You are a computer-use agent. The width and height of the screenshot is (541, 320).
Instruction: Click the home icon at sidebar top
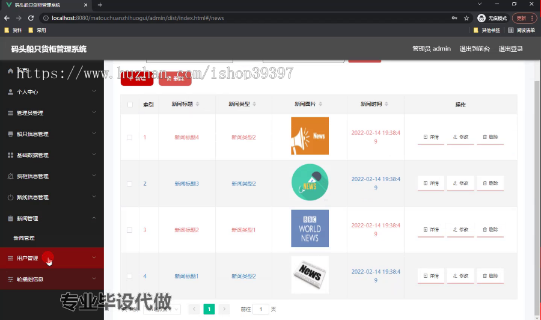pyautogui.click(x=10, y=71)
